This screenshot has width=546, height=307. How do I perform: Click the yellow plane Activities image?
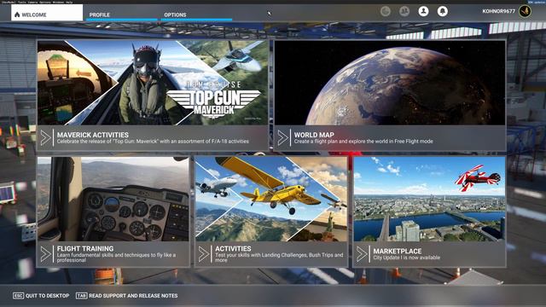coord(271,199)
